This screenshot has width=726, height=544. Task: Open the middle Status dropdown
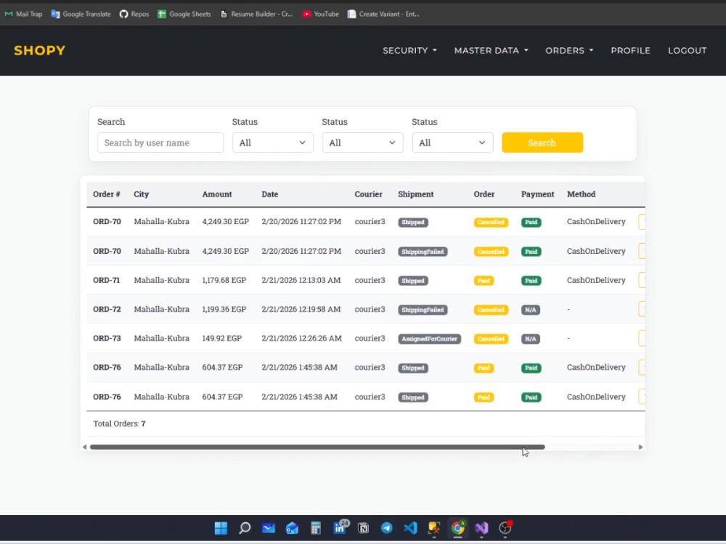(x=362, y=142)
